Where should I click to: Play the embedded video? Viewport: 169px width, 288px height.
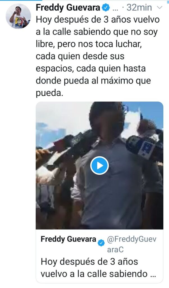(x=100, y=165)
